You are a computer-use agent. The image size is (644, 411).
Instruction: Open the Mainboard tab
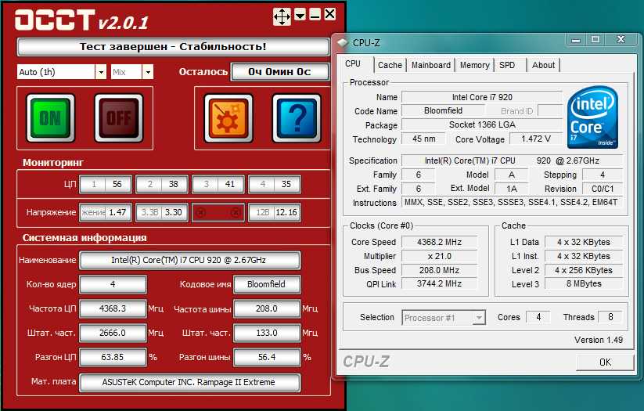coord(431,65)
